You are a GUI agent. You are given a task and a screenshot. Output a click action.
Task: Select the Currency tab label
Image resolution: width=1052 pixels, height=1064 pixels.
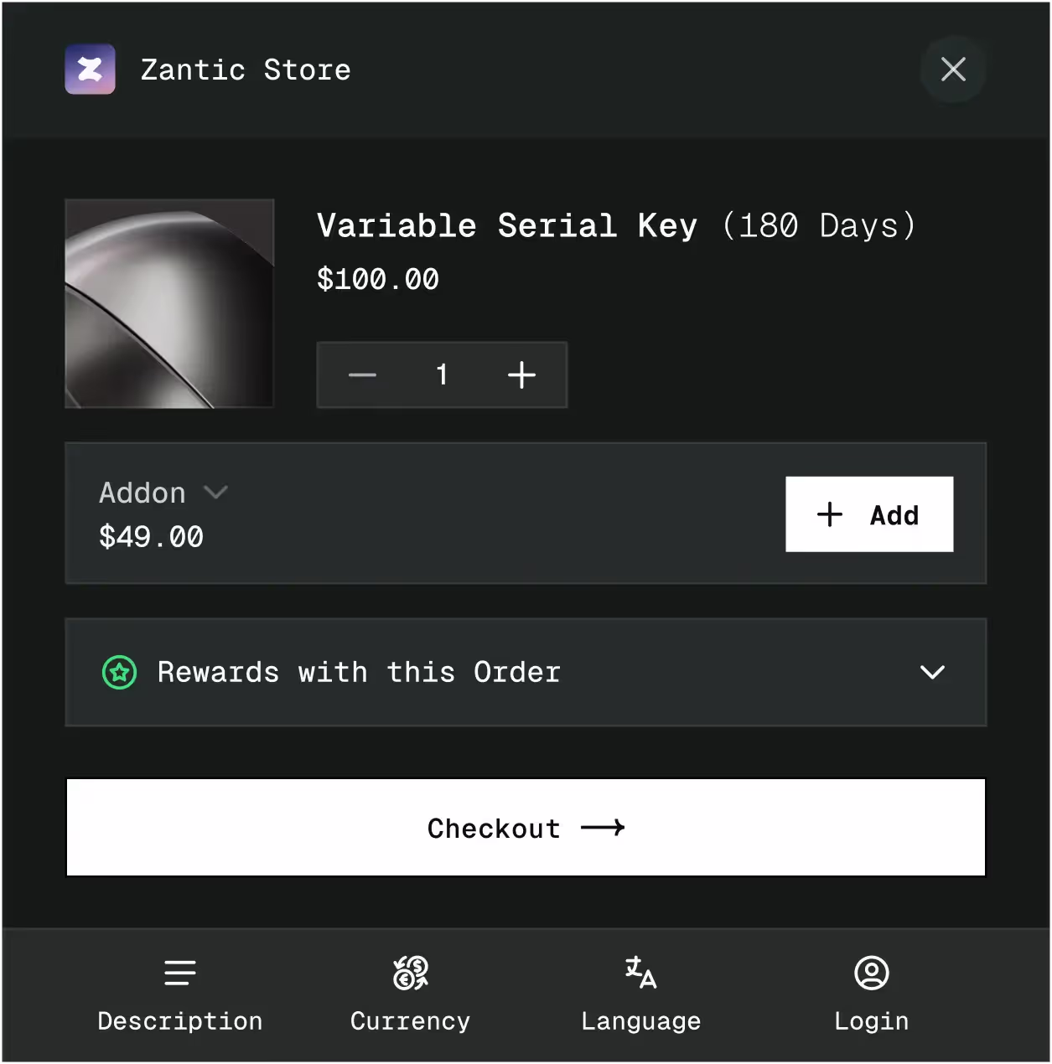(x=411, y=1021)
